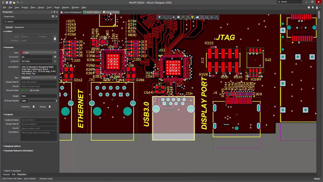This screenshot has height=182, width=323.
Task: Click the red Layer color swatch
Action: 22,53
